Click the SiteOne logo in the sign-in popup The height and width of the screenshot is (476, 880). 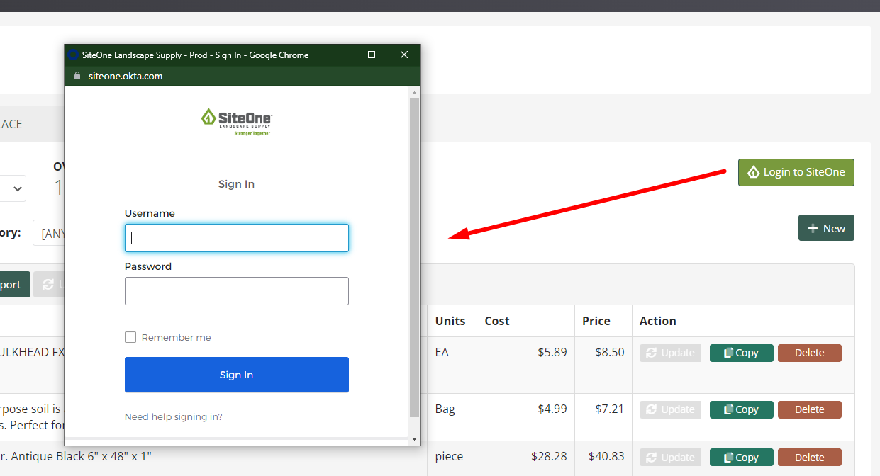[x=237, y=121]
